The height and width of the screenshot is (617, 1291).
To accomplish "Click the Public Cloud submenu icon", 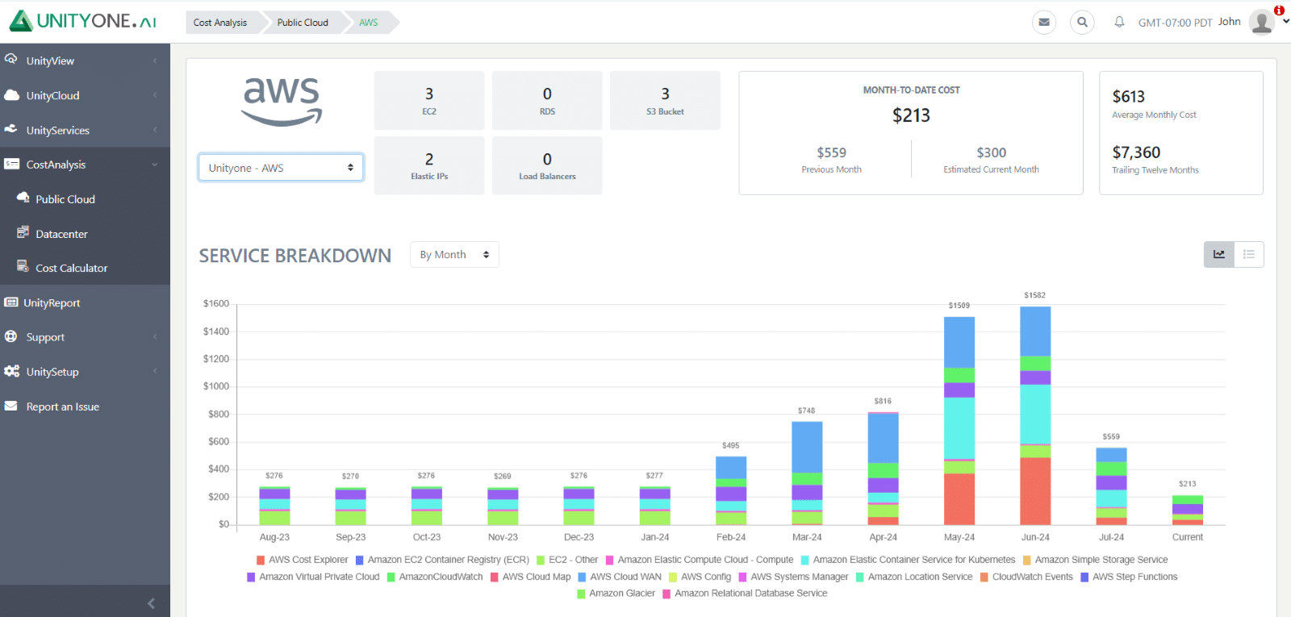I will tap(23, 198).
